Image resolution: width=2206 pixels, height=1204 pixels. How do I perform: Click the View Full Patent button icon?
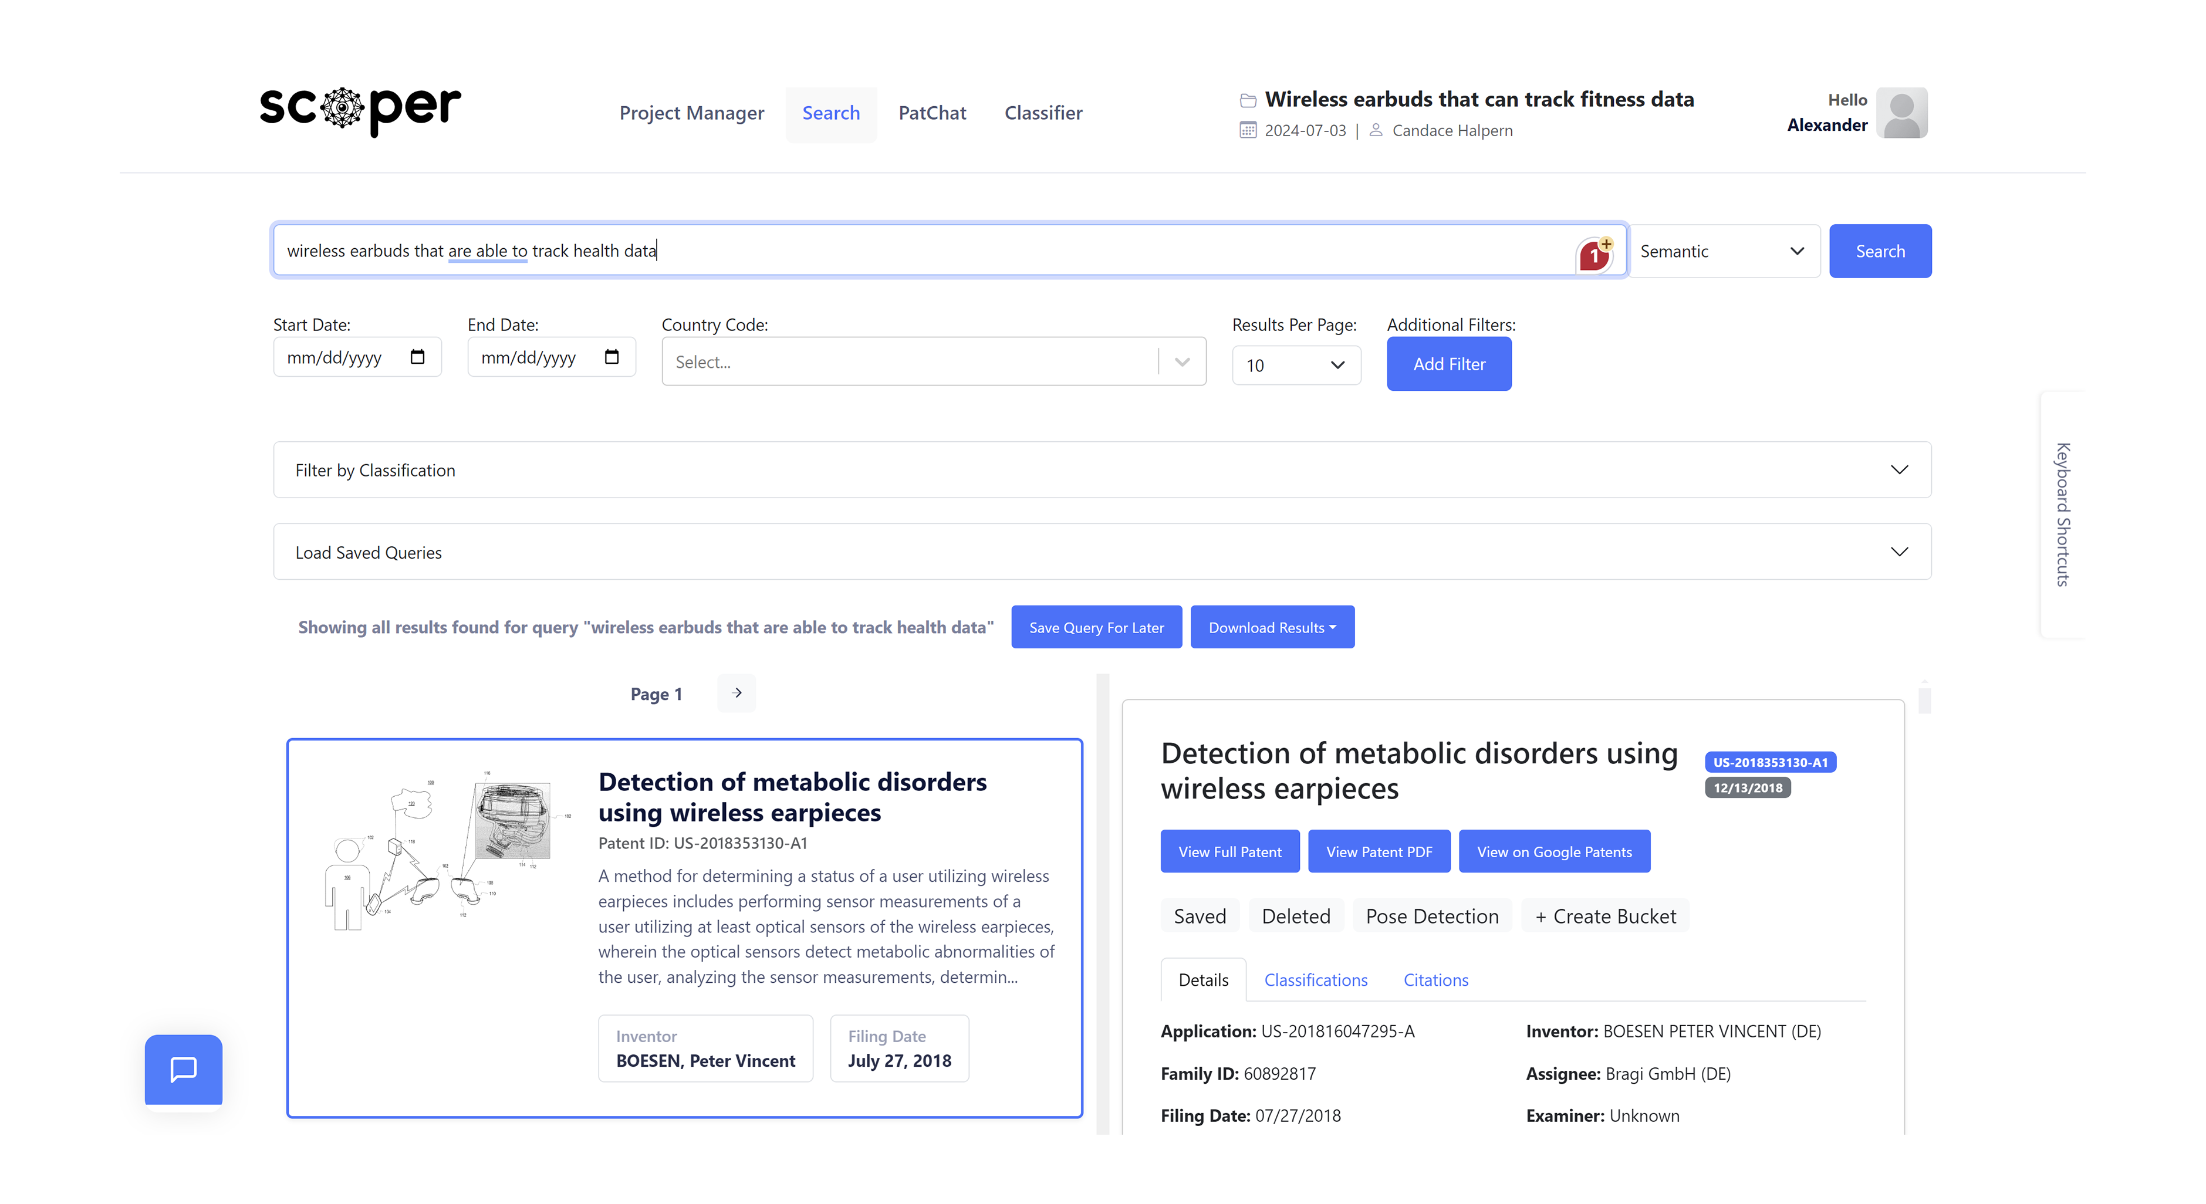point(1231,853)
